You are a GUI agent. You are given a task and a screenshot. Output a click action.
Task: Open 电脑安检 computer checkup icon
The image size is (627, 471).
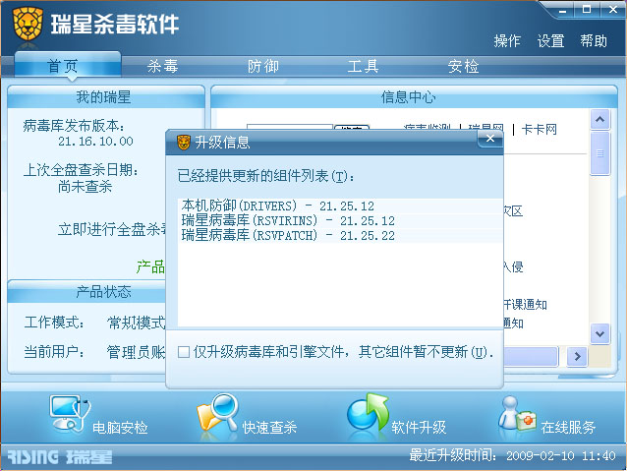coord(70,414)
